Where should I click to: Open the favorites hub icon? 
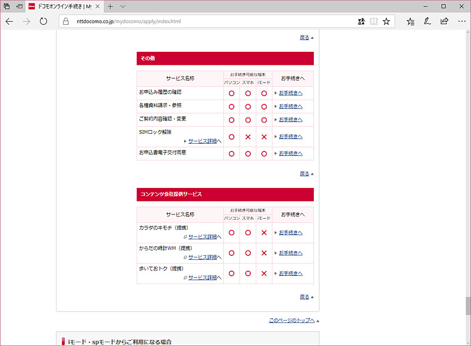tap(410, 21)
